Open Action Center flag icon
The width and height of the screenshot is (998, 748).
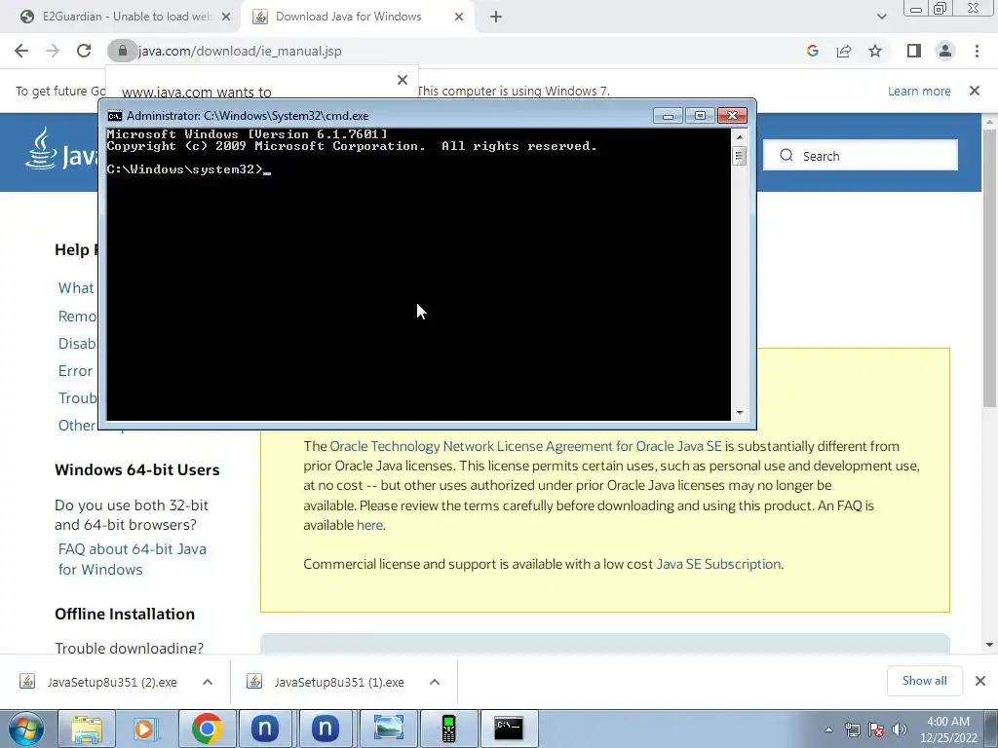pos(876,729)
